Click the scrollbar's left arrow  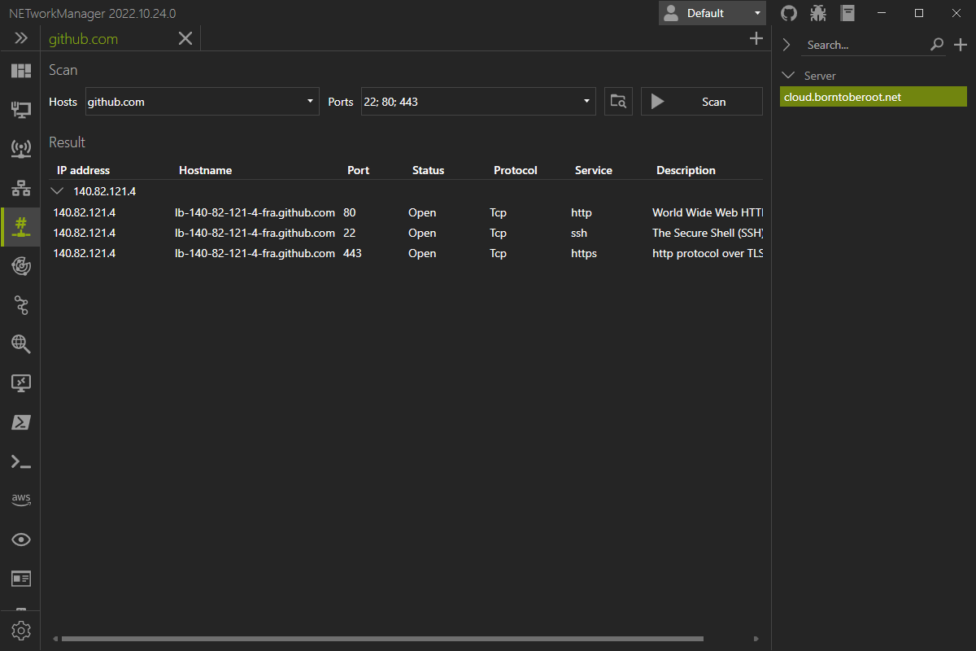pos(54,639)
